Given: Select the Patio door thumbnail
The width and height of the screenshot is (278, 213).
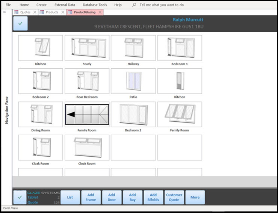Looking at the screenshot, I should coord(133,81).
